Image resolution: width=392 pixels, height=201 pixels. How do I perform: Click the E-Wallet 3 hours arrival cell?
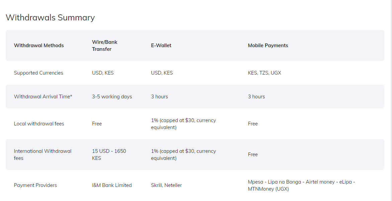160,97
